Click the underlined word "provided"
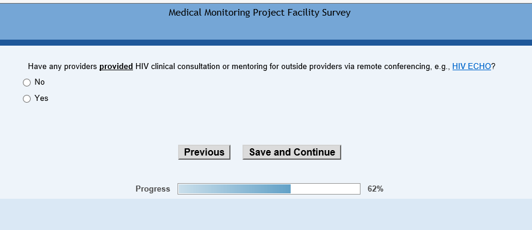The height and width of the screenshot is (230, 532). (x=116, y=67)
